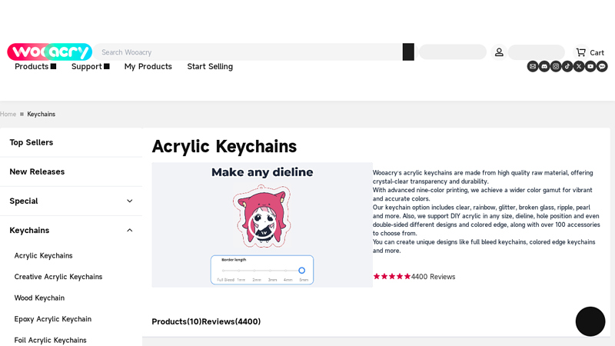615x346 pixels.
Task: Open the KakaoTalk chat social icon
Action: click(x=602, y=66)
